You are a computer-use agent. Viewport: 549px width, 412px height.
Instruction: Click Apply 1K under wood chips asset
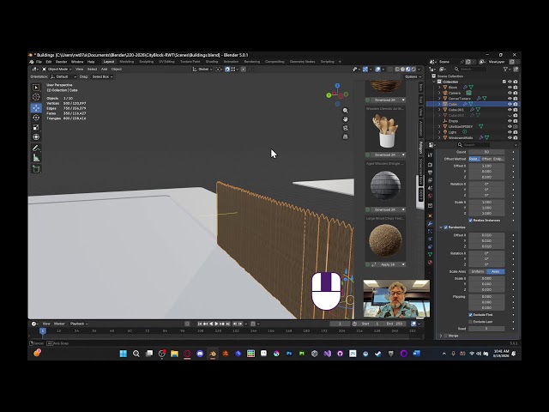(x=388, y=264)
